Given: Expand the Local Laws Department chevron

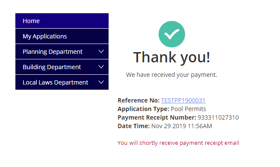Looking at the screenshot, I should point(101,82).
